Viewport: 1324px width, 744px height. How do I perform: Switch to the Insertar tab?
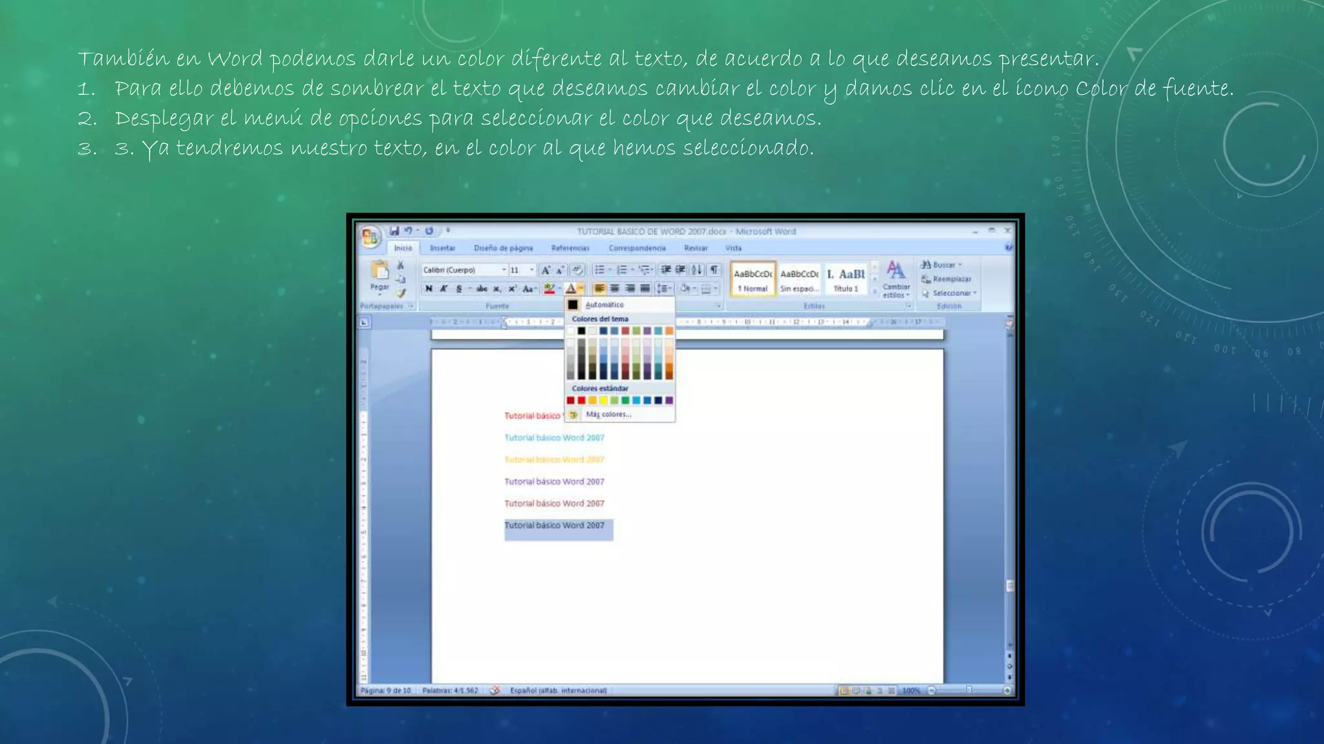(443, 248)
